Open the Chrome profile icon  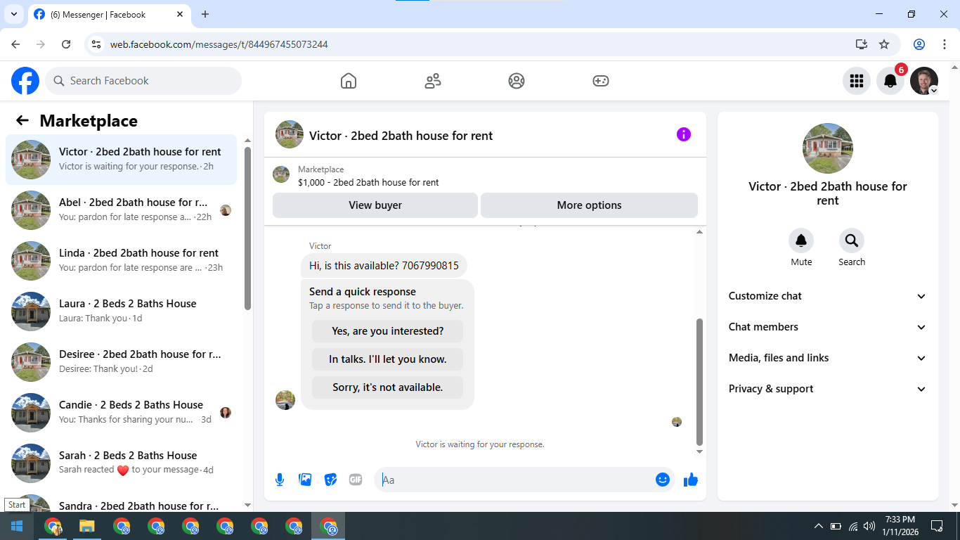point(919,44)
